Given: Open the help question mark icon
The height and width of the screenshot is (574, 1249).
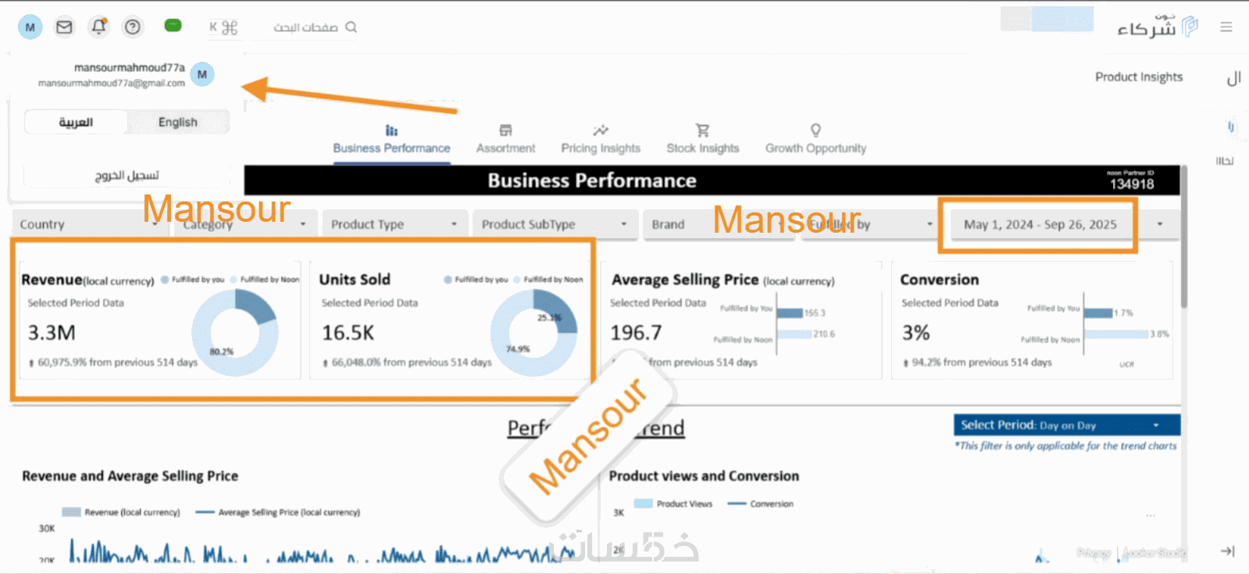Looking at the screenshot, I should click(x=134, y=27).
